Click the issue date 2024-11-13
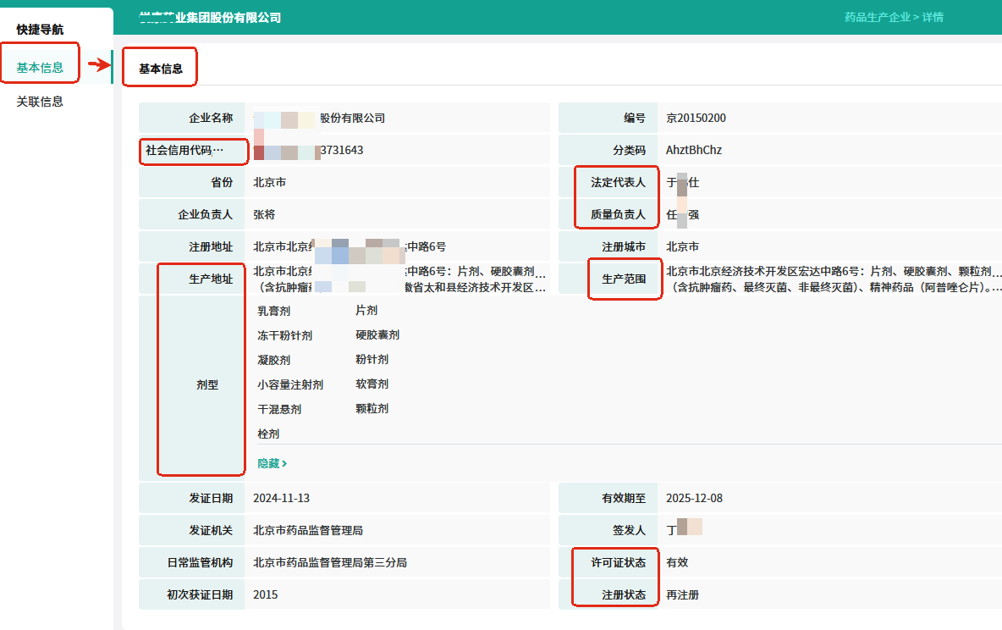Image resolution: width=1002 pixels, height=630 pixels. tap(281, 498)
